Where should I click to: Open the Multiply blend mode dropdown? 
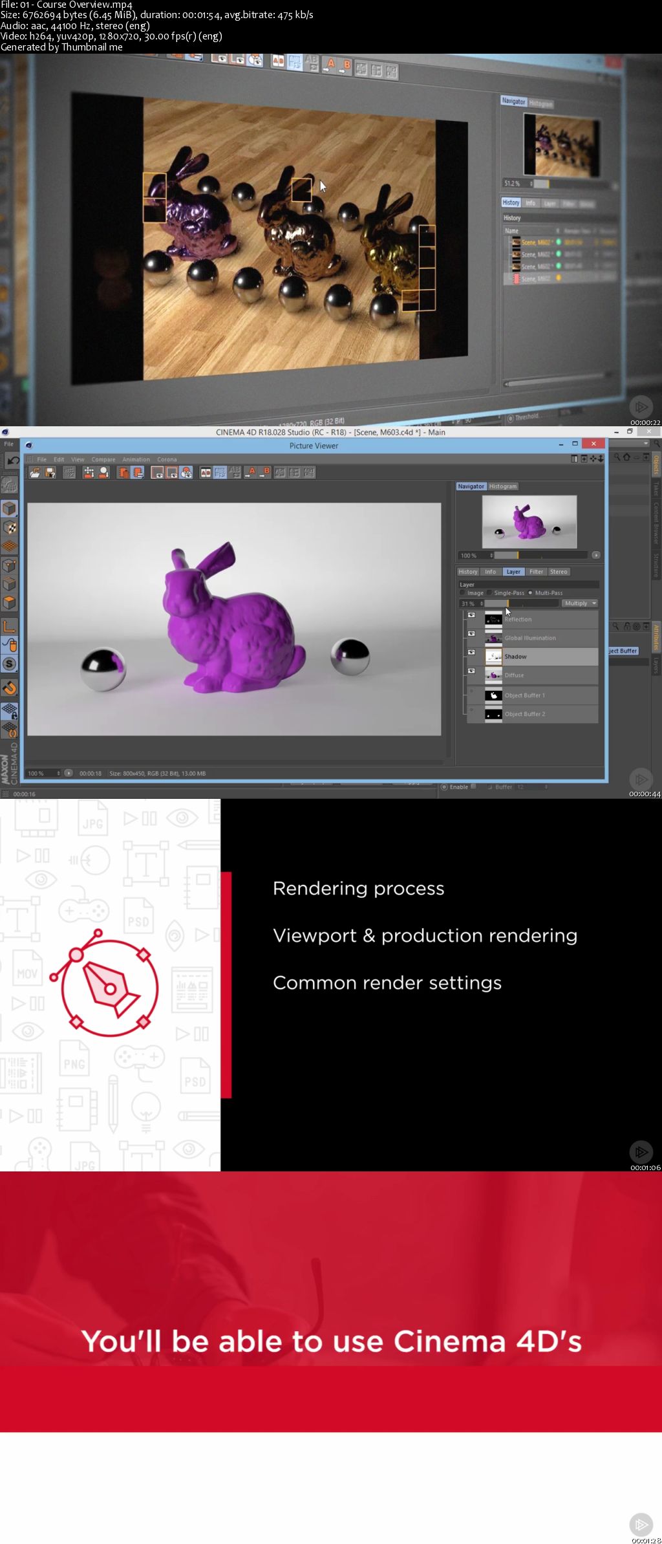tap(580, 603)
